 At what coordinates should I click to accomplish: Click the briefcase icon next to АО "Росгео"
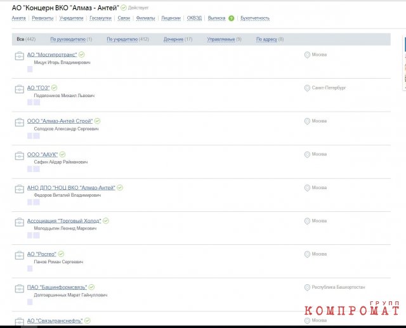(20, 255)
